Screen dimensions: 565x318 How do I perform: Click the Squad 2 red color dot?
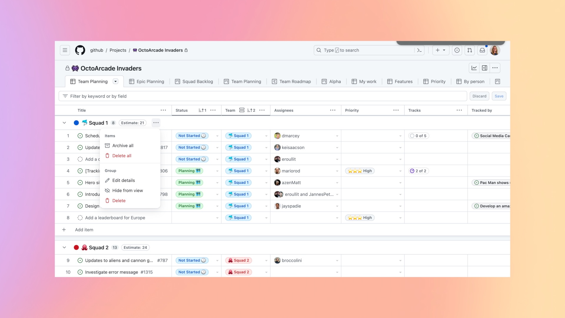[x=76, y=248]
